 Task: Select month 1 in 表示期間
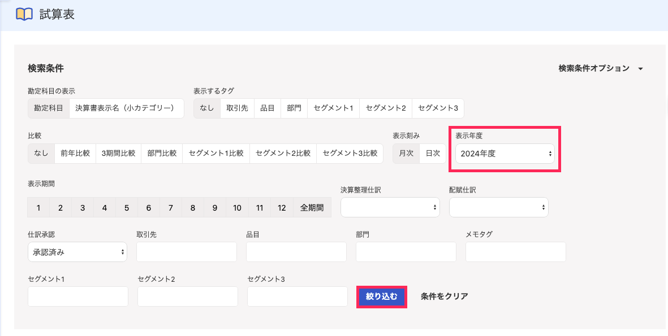point(39,208)
